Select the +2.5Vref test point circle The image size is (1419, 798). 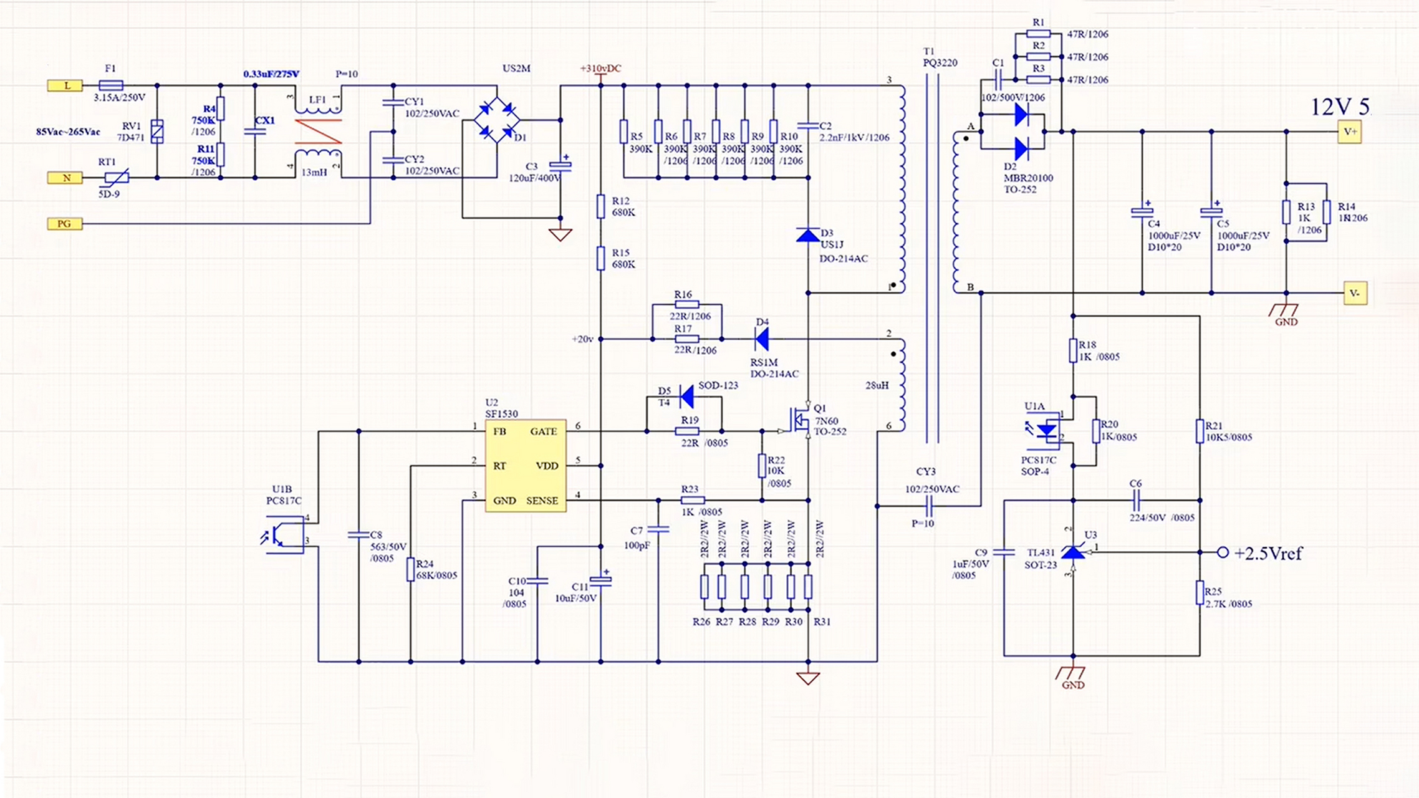point(1223,552)
